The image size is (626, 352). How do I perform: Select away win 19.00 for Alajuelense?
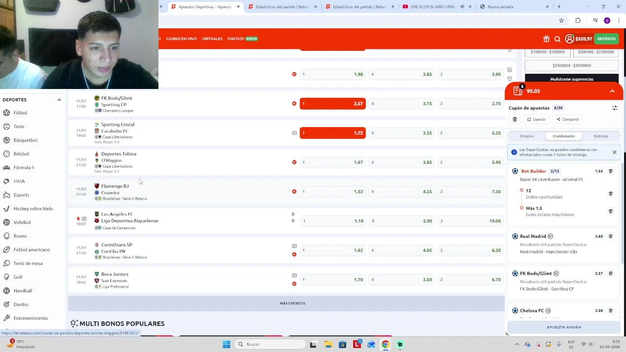[470, 221]
